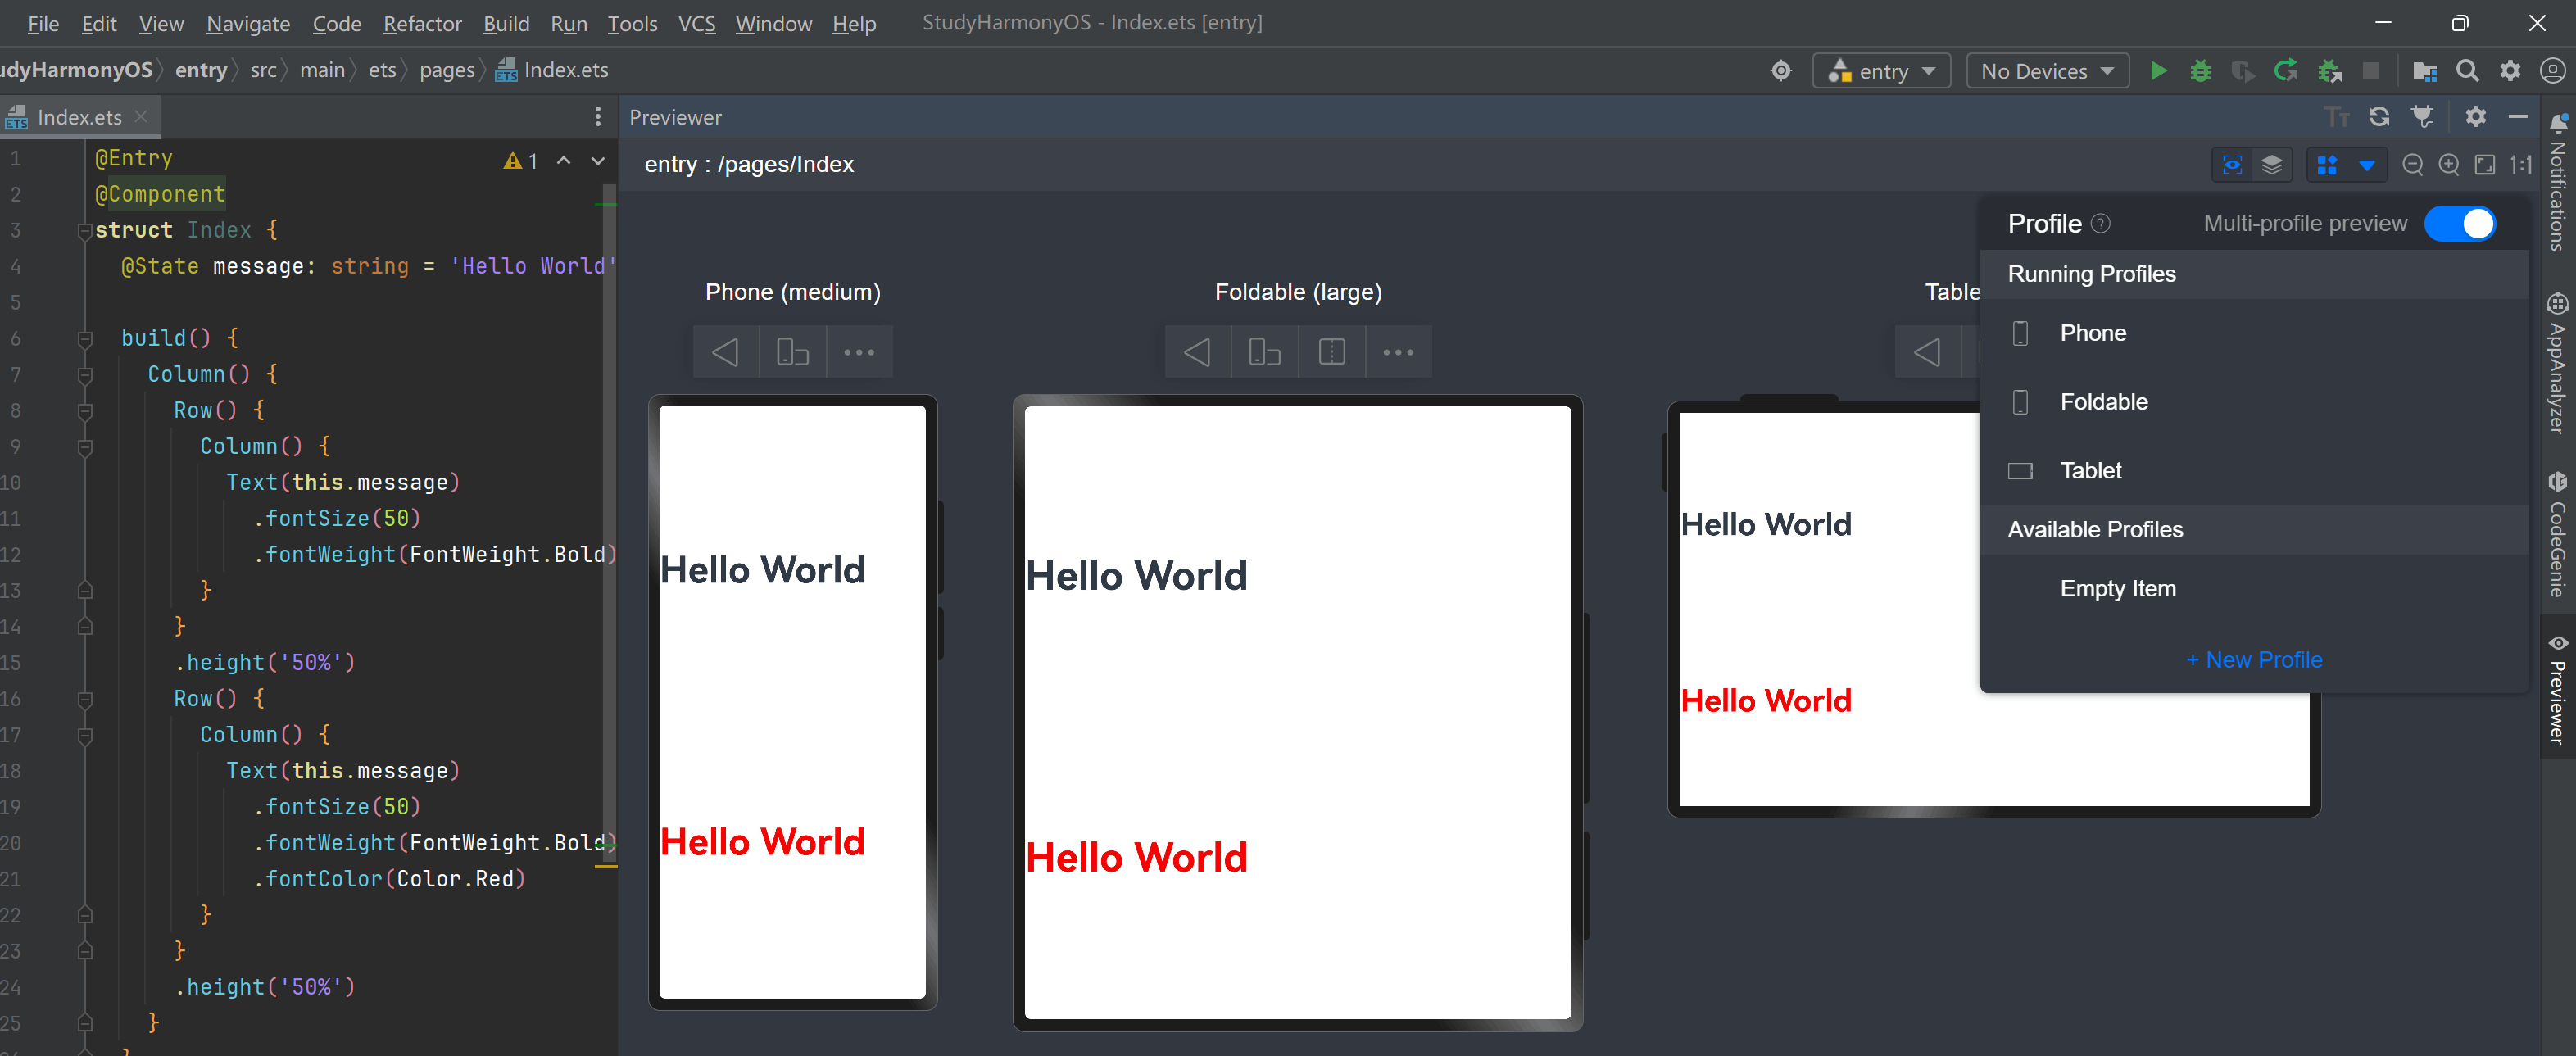Toggle fold state on Foldable preview
Image resolution: width=2576 pixels, height=1056 pixels.
[x=1332, y=352]
